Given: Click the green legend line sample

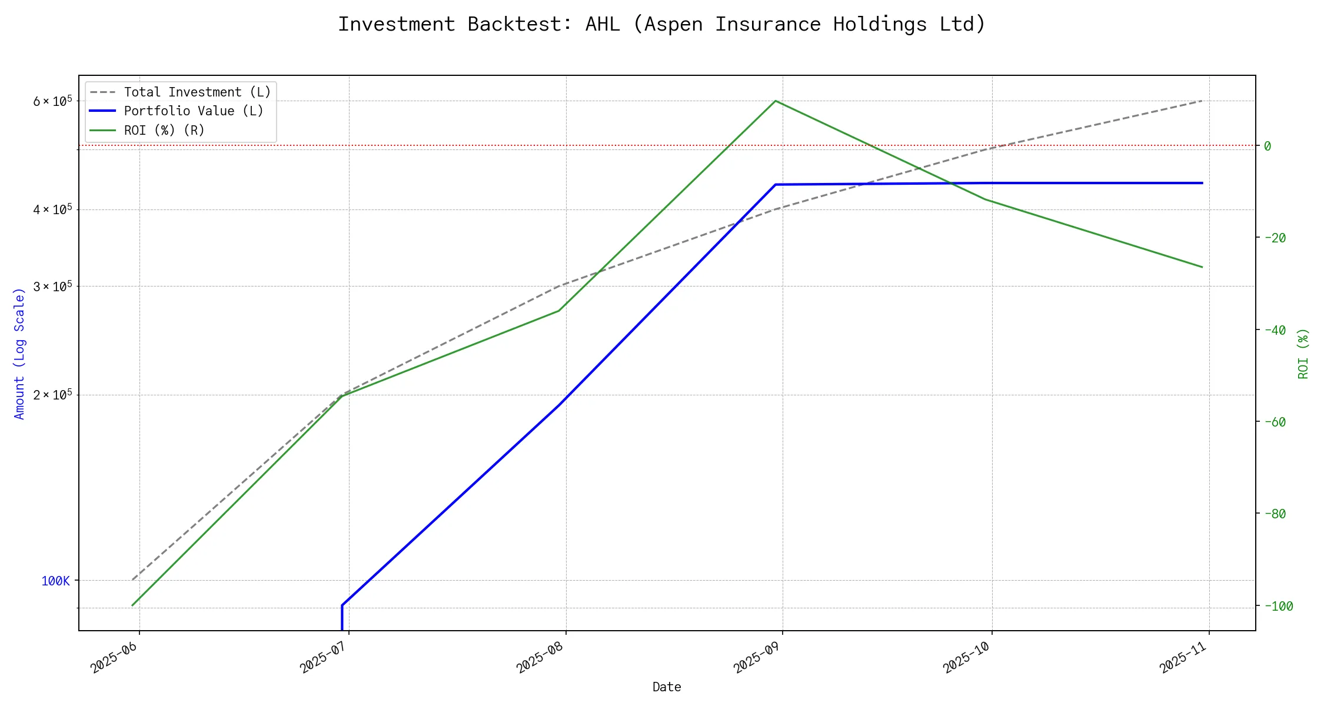Looking at the screenshot, I should [103, 130].
